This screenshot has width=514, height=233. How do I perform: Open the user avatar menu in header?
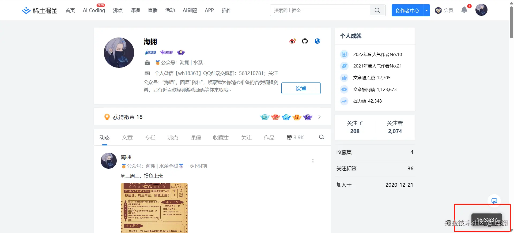[481, 10]
